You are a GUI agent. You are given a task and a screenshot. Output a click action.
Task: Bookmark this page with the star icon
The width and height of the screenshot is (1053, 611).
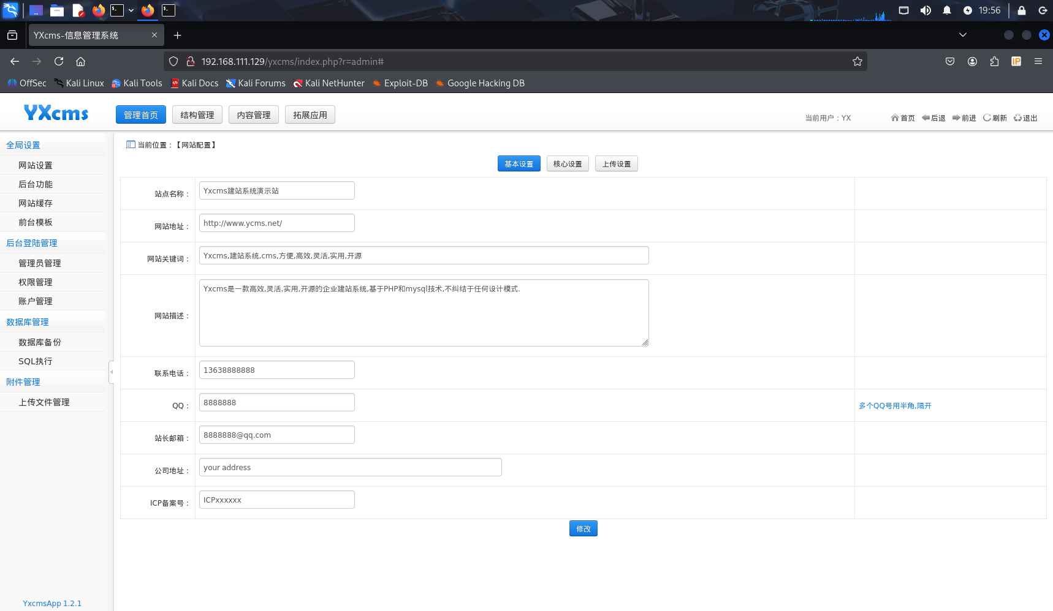pos(857,61)
